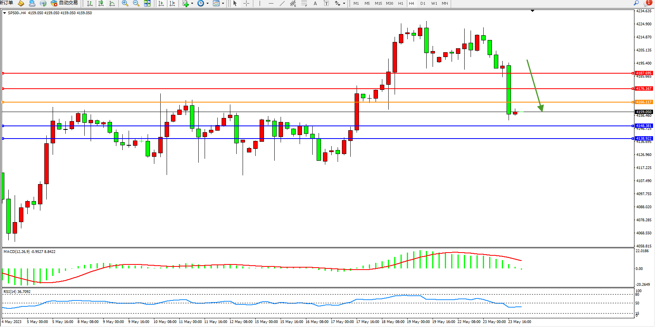
Task: Switch chart to candlestick display
Action: [x=101, y=4]
